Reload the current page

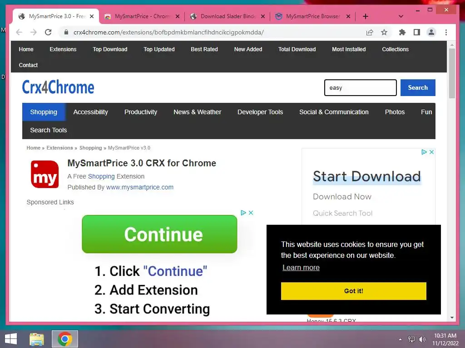pos(48,32)
